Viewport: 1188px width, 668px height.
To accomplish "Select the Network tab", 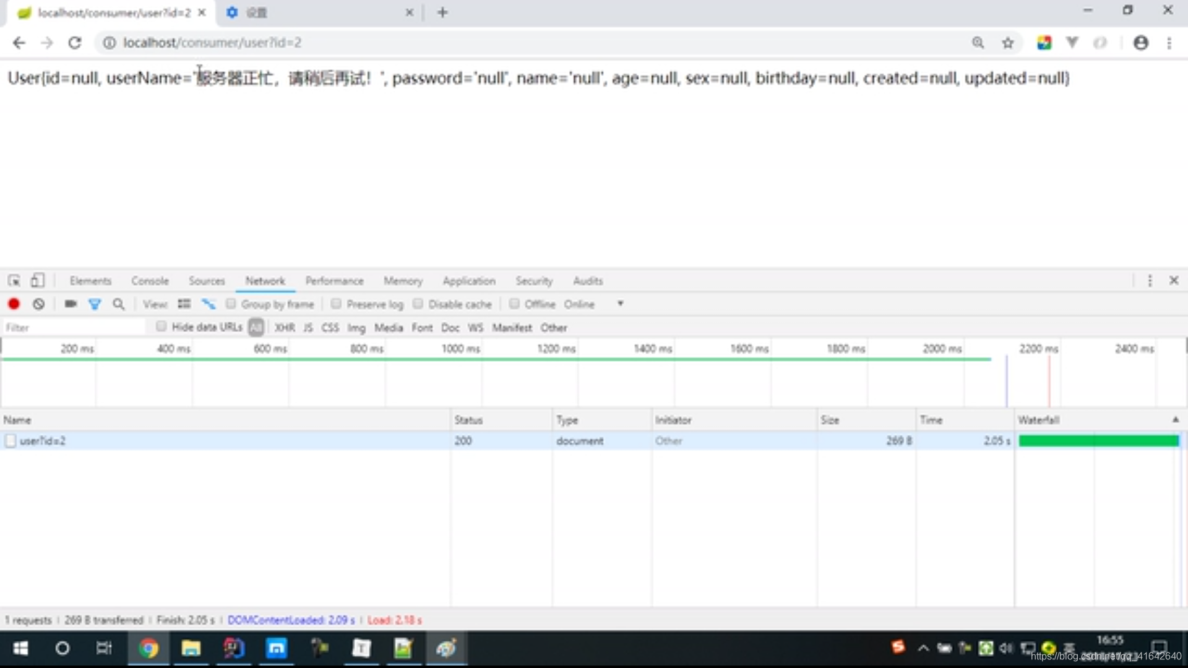I will pyautogui.click(x=265, y=281).
